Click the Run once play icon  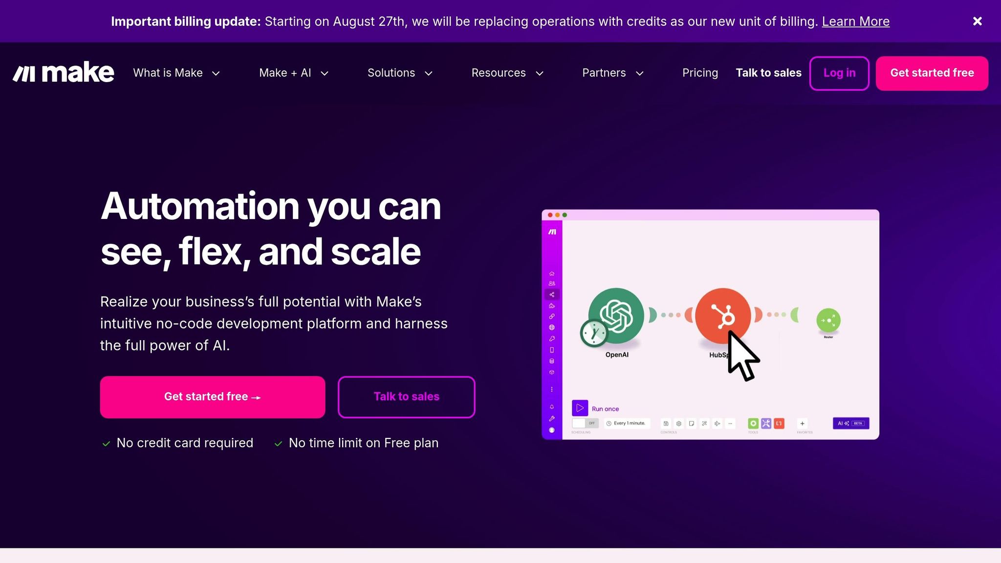click(580, 408)
